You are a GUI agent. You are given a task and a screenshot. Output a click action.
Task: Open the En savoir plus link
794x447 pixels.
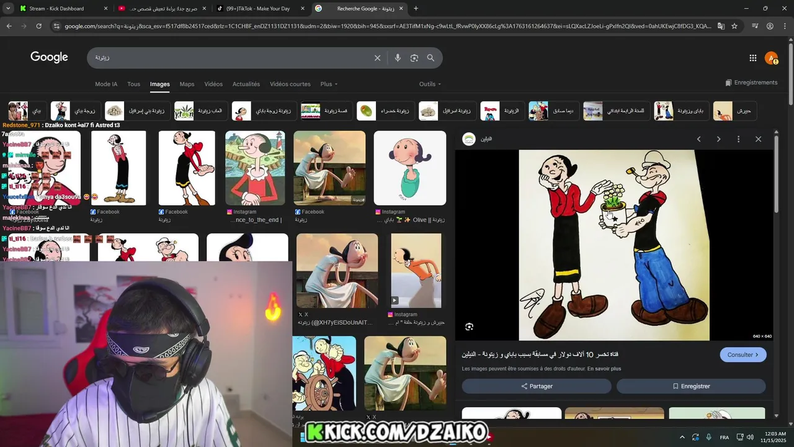604,369
